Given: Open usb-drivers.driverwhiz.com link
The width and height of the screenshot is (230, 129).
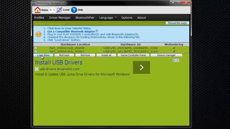Looking at the screenshot, I should point(59,69).
